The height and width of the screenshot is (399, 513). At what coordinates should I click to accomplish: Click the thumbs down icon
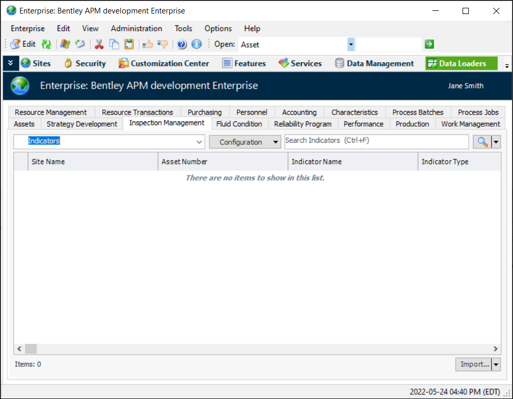click(163, 45)
